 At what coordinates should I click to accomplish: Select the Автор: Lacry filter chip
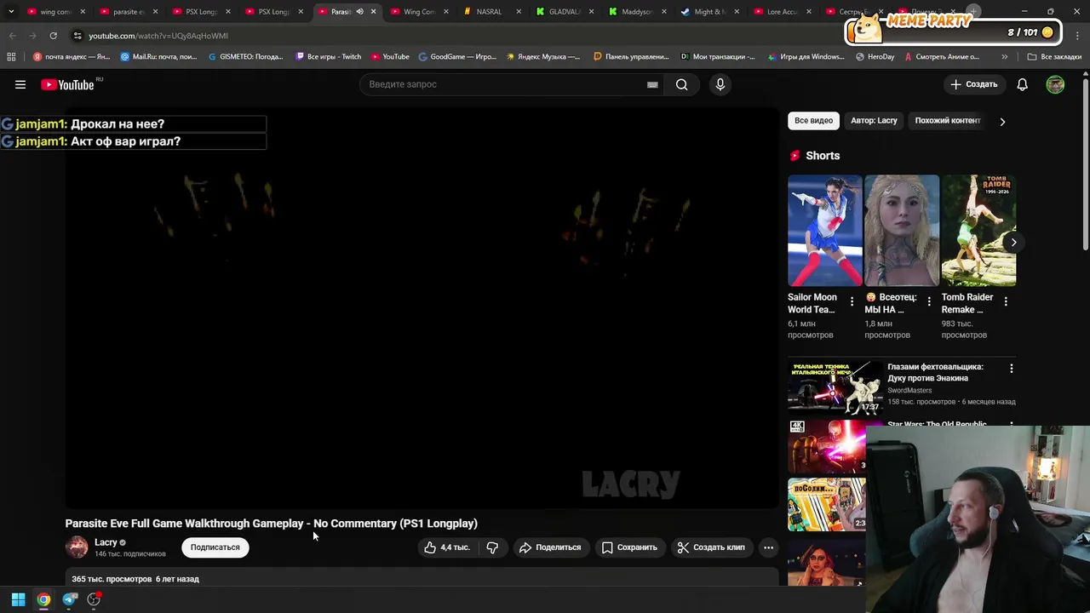point(874,121)
